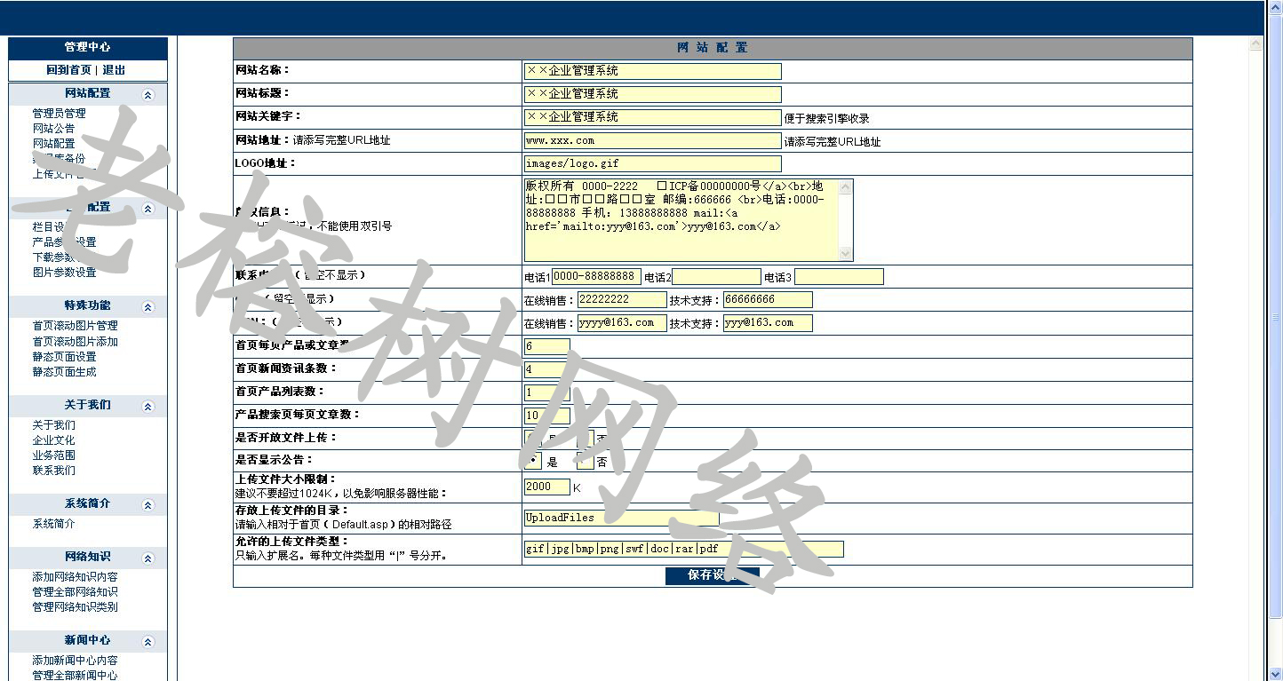Focus the 网站关键字 input field
The image size is (1283, 681).
pos(652,117)
